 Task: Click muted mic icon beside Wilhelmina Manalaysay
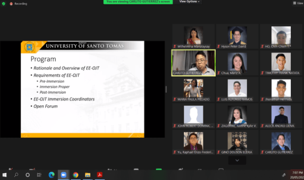[x=175, y=47]
